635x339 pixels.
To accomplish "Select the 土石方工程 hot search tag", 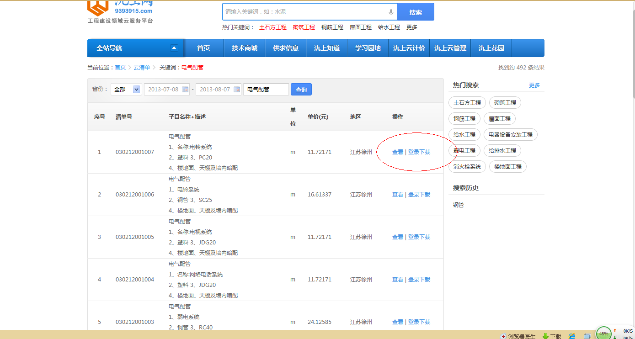I will (x=467, y=103).
